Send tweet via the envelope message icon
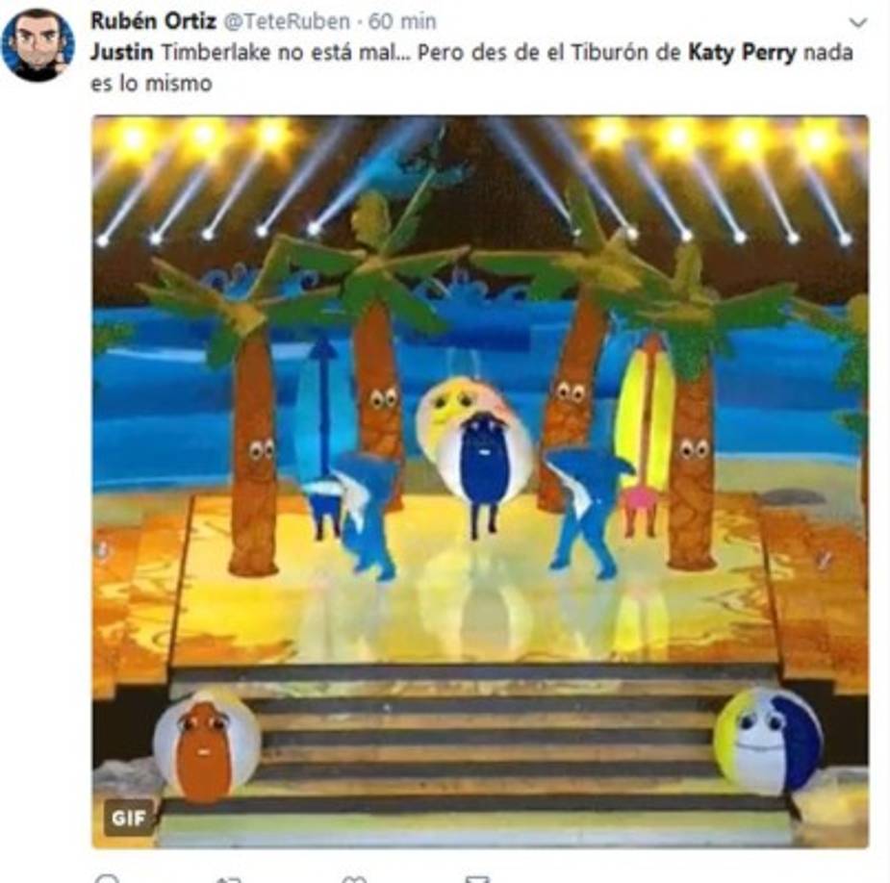This screenshot has width=890, height=883. click(x=477, y=879)
